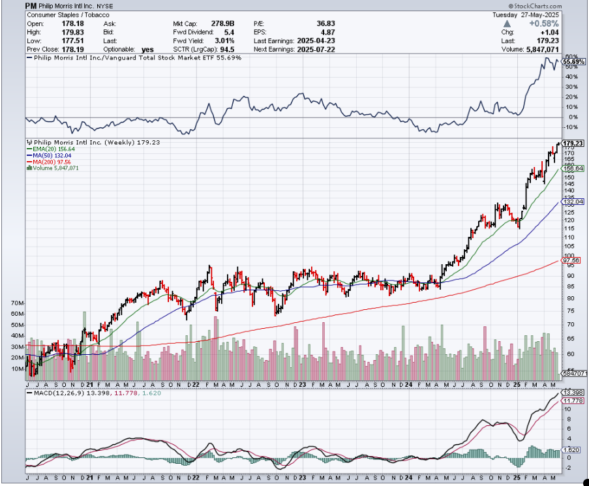Click the 5847071 volume flag on the right axis
This screenshot has height=486, width=589.
[x=575, y=373]
